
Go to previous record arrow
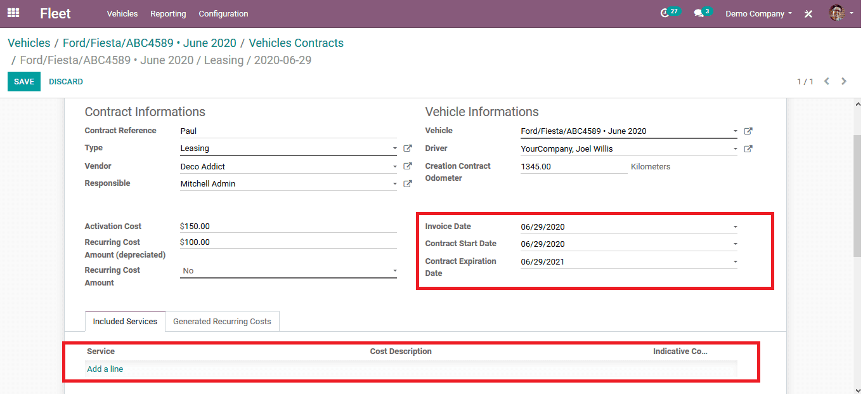[826, 81]
